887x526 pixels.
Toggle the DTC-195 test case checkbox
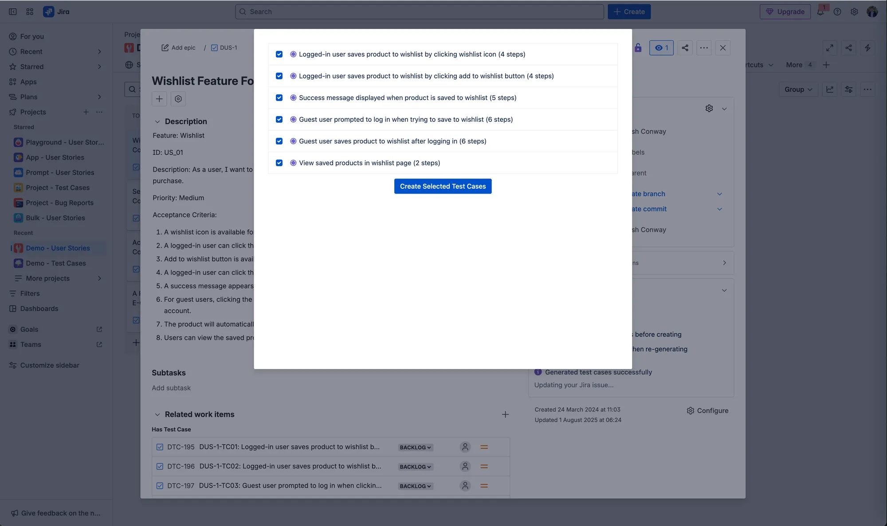(160, 447)
